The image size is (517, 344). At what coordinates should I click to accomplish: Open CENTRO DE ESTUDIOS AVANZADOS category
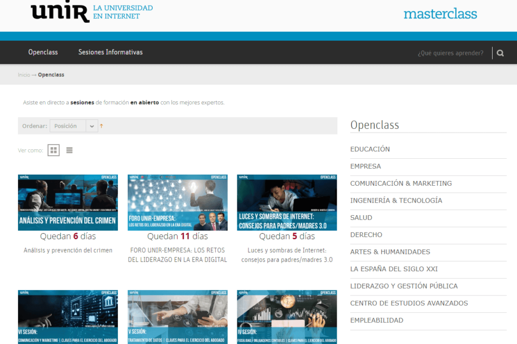tap(409, 303)
